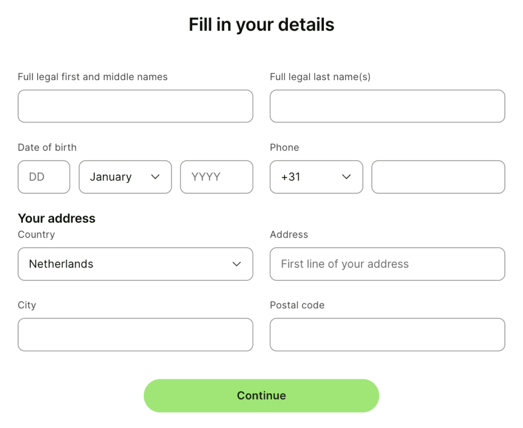Viewport: 523px width, 428px height.
Task: Select the DD day input box
Action: [43, 177]
